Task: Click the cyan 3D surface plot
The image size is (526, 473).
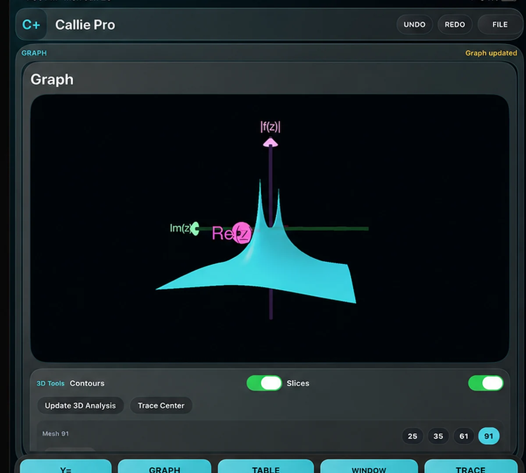Action: [x=267, y=267]
